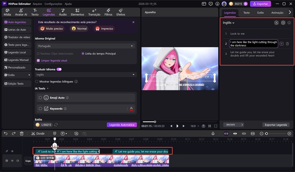The width and height of the screenshot is (295, 172).
Task: Open the Mídia panel
Action: pyautogui.click(x=7, y=12)
